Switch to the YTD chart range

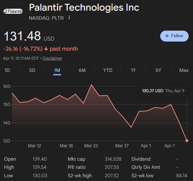pos(108,70)
